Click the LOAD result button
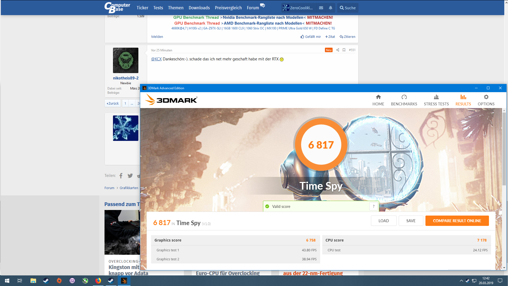Screen dimensions: 508x286 tap(383, 221)
